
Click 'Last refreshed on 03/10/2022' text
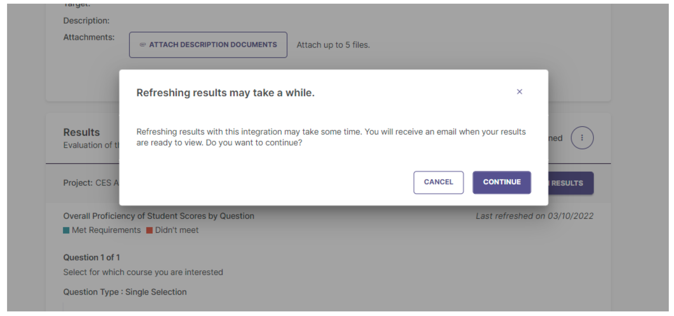click(x=534, y=216)
